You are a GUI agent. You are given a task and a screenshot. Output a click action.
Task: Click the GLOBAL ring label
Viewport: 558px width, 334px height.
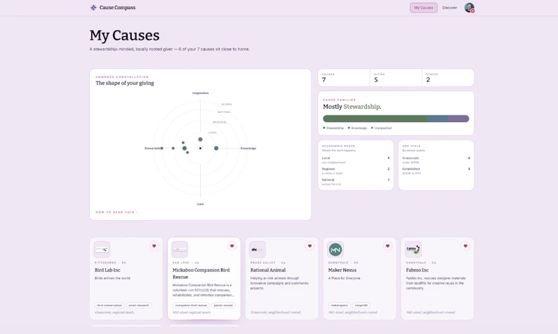tap(227, 104)
